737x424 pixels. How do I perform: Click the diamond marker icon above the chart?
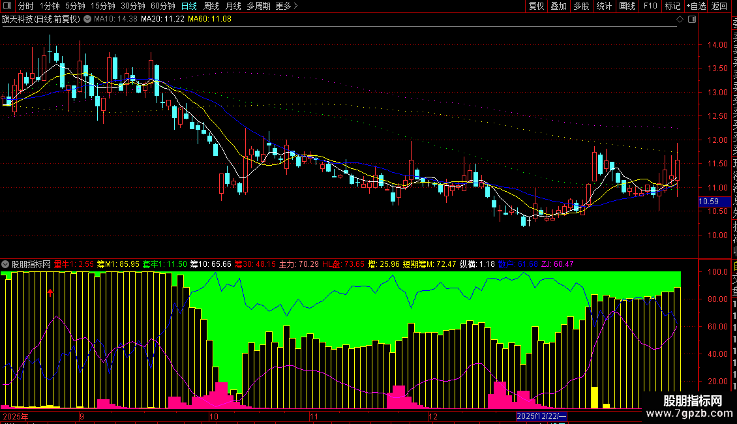[x=680, y=20]
